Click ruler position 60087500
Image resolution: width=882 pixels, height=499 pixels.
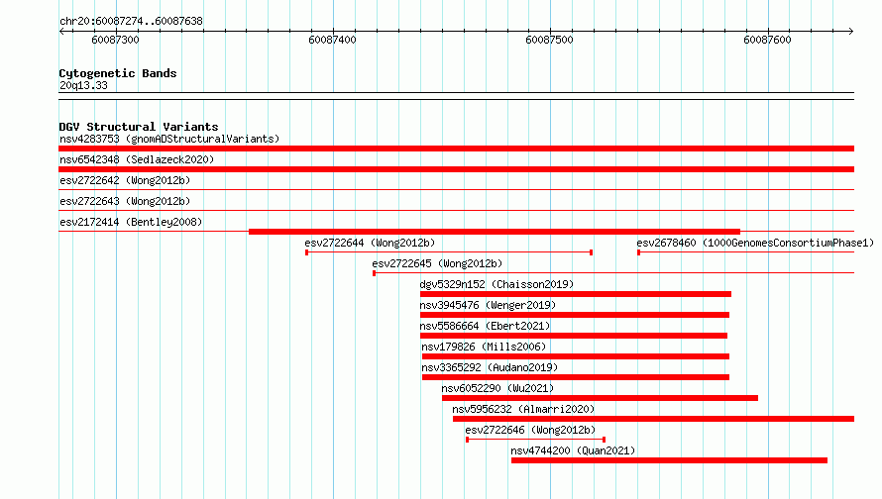[x=550, y=40]
